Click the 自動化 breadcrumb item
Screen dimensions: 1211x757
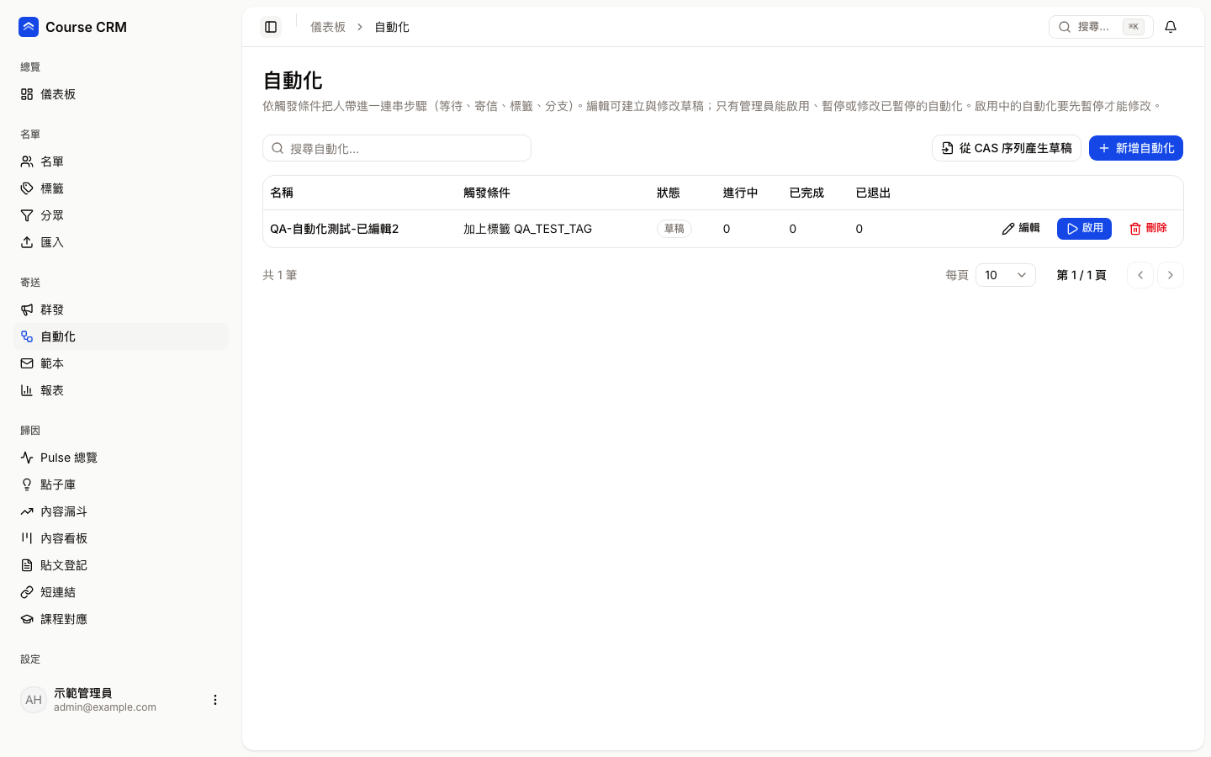click(x=392, y=27)
